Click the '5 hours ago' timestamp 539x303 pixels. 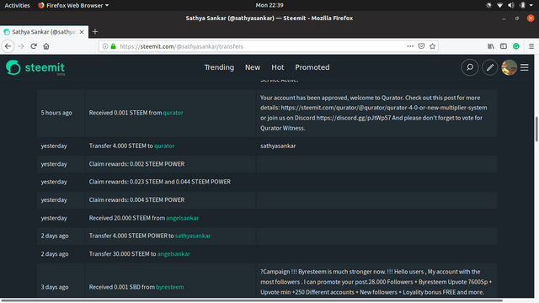pos(56,113)
